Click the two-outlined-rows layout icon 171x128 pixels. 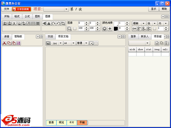click(x=33, y=24)
